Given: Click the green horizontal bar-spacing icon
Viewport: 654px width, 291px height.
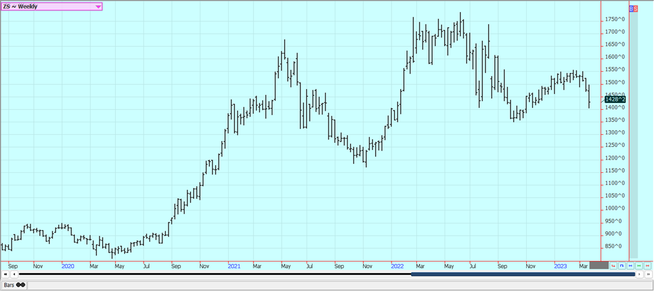Looking at the screenshot, I should pyautogui.click(x=639, y=266).
